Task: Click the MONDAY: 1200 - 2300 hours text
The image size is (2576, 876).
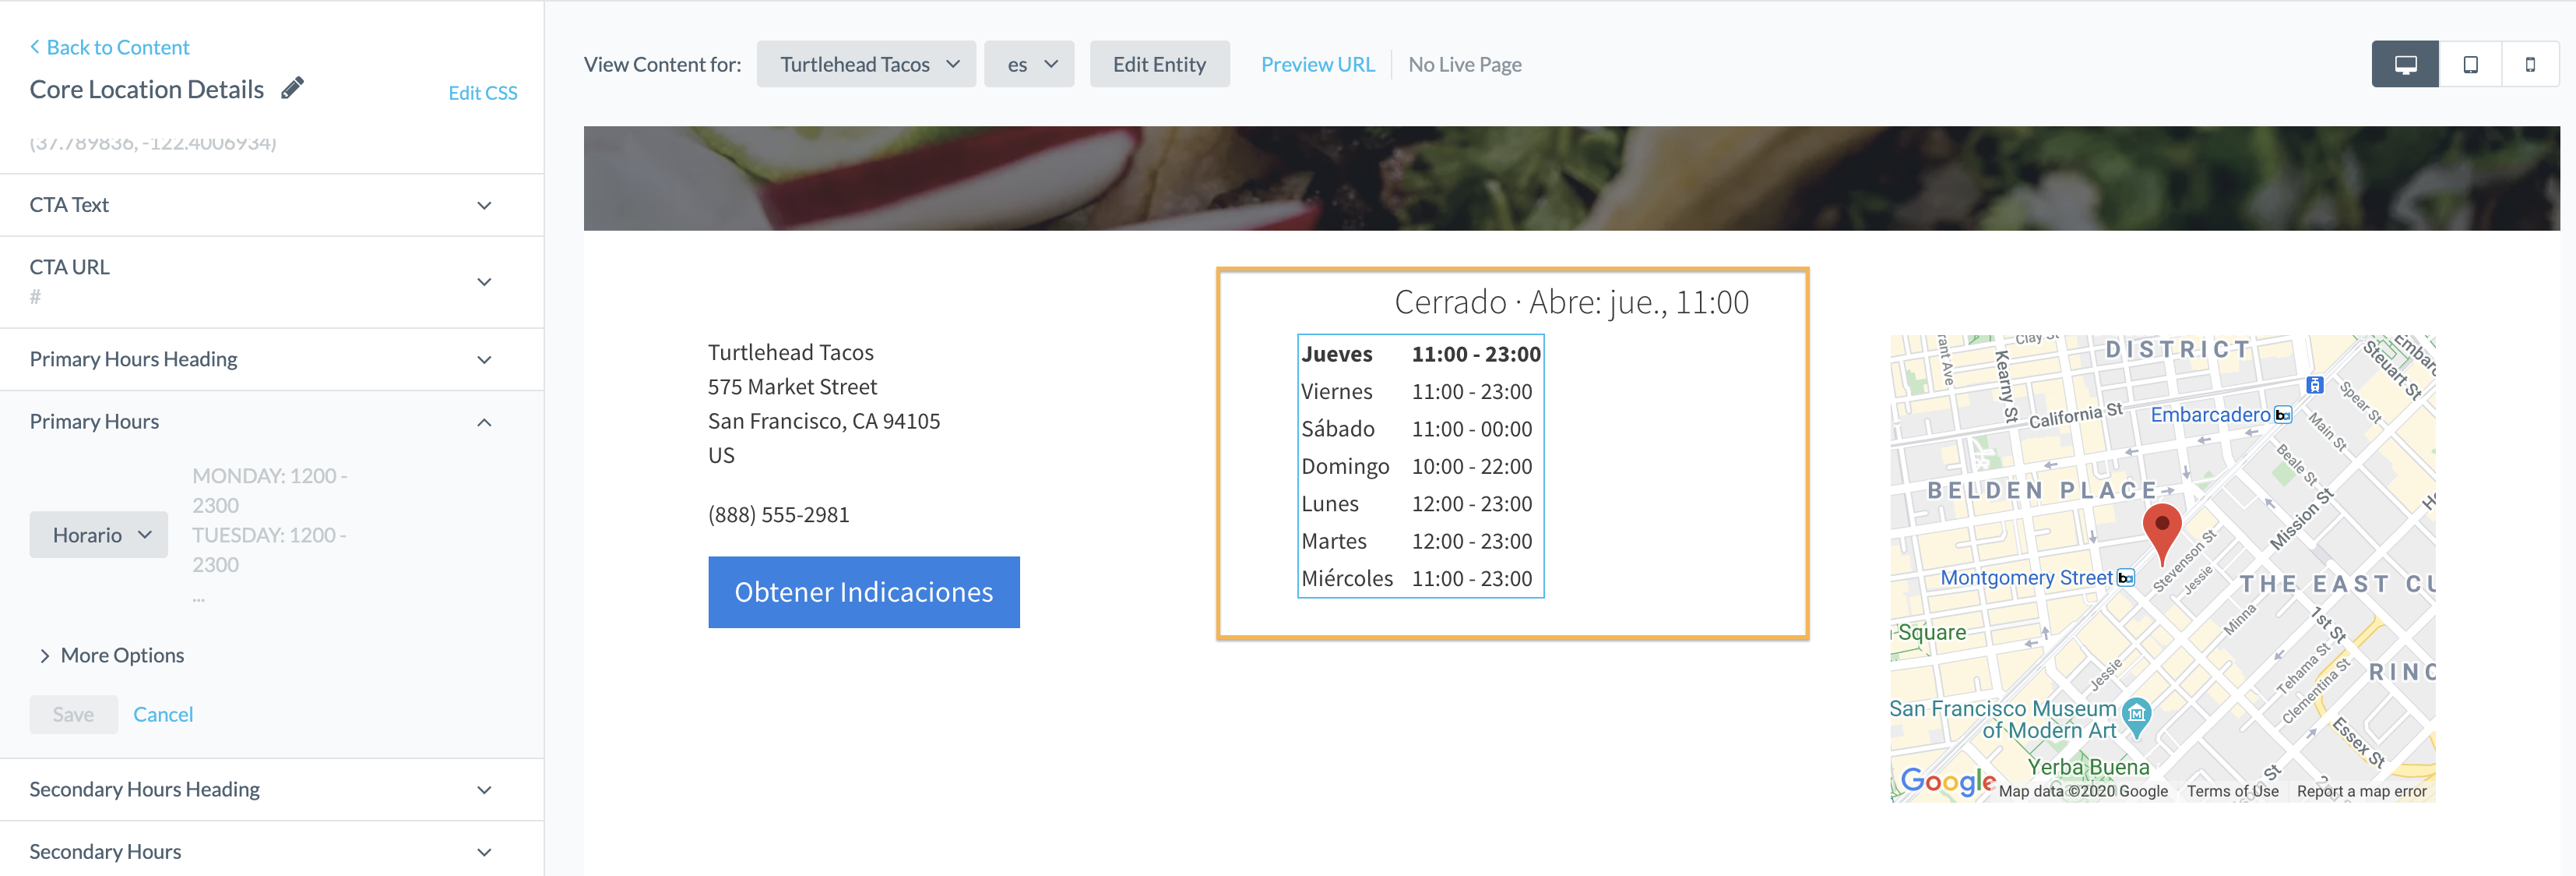Action: (269, 490)
